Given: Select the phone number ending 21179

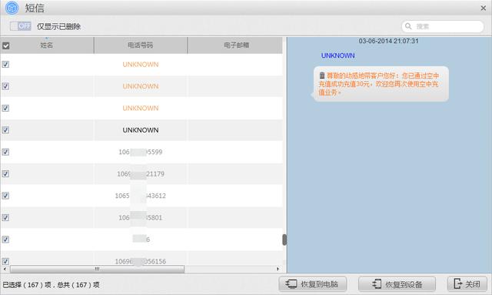Looking at the screenshot, I should click(x=141, y=173).
